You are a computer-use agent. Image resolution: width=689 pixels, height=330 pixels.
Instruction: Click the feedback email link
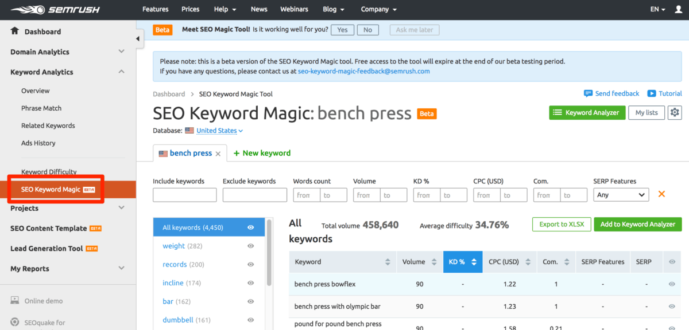tap(364, 71)
